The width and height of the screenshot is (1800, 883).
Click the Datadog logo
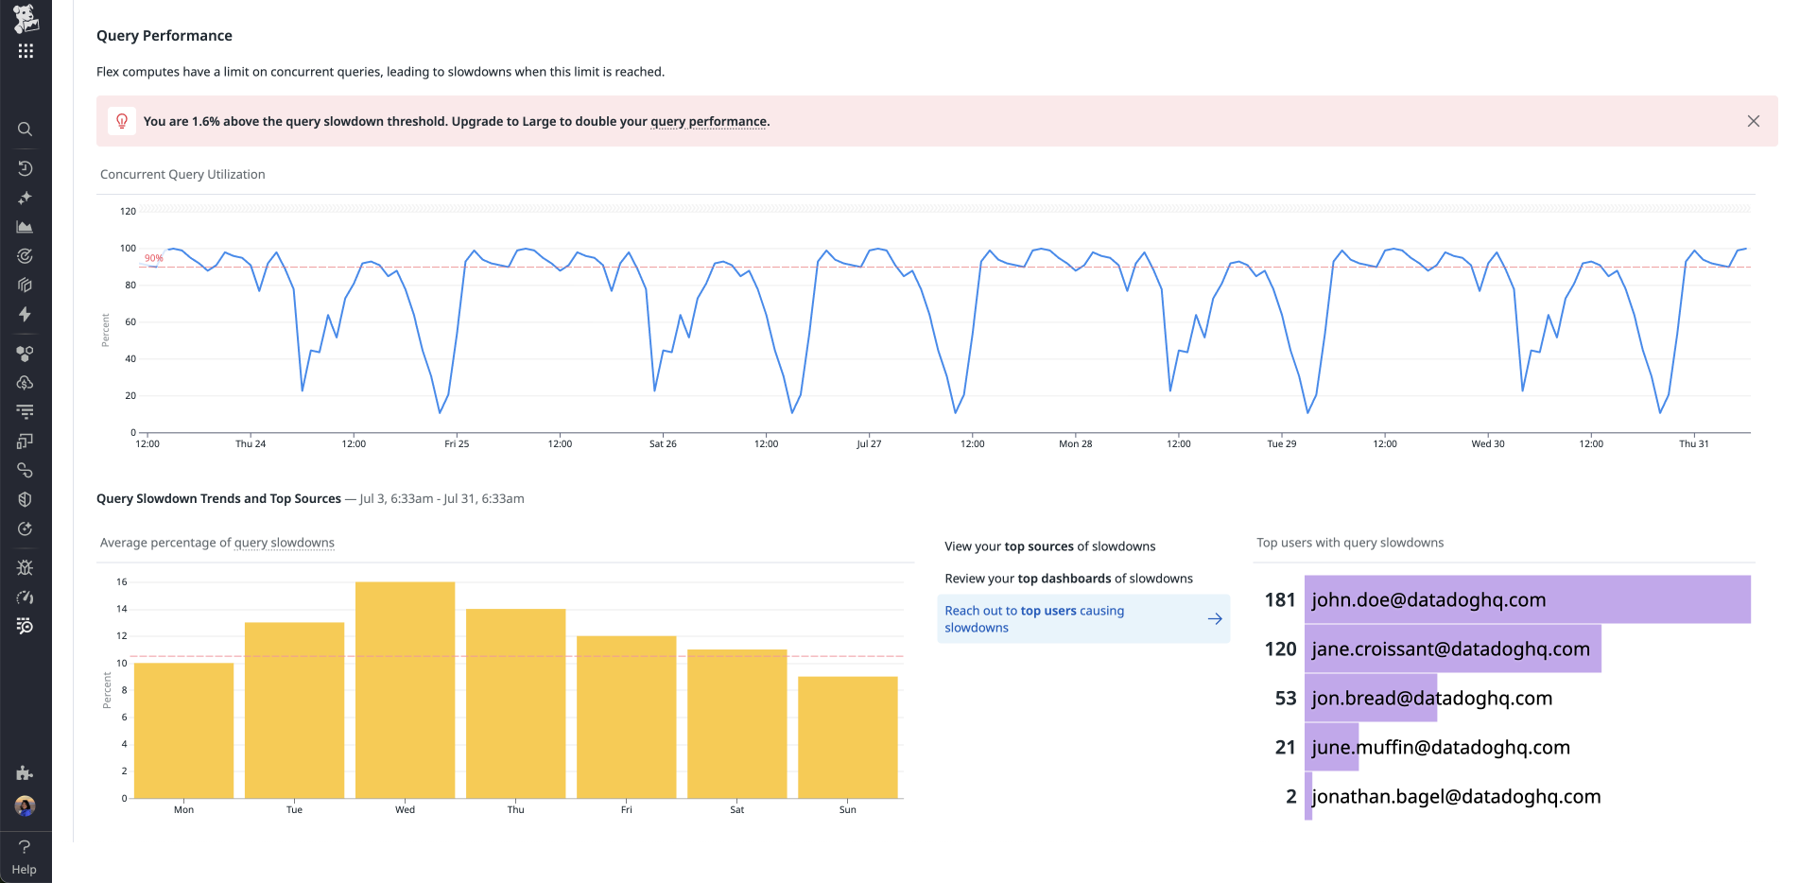pos(26,17)
